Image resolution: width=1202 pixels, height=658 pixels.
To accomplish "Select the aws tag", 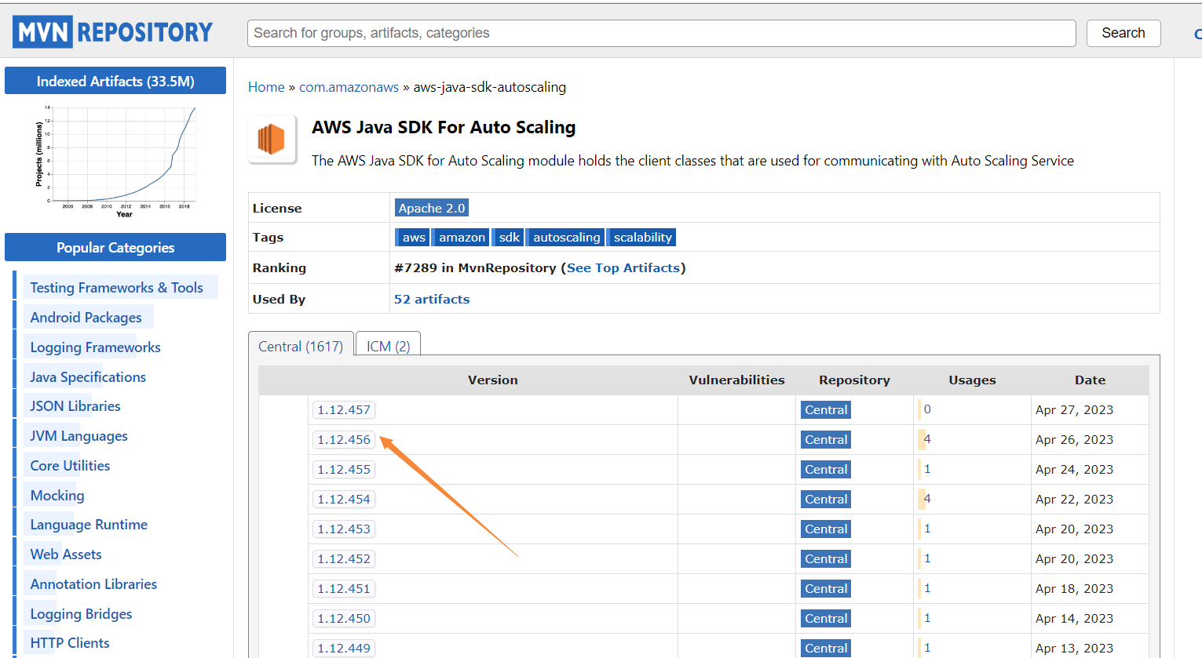I will point(414,238).
